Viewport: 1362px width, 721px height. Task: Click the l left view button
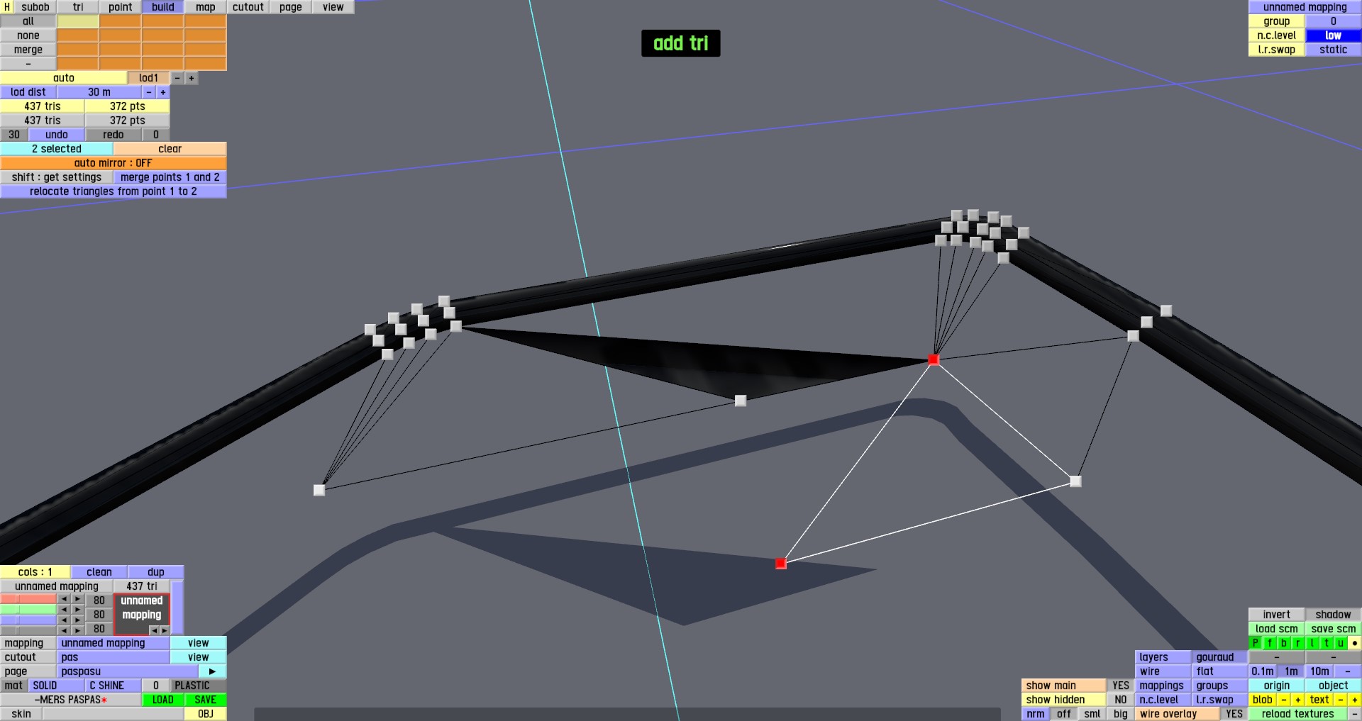1312,643
